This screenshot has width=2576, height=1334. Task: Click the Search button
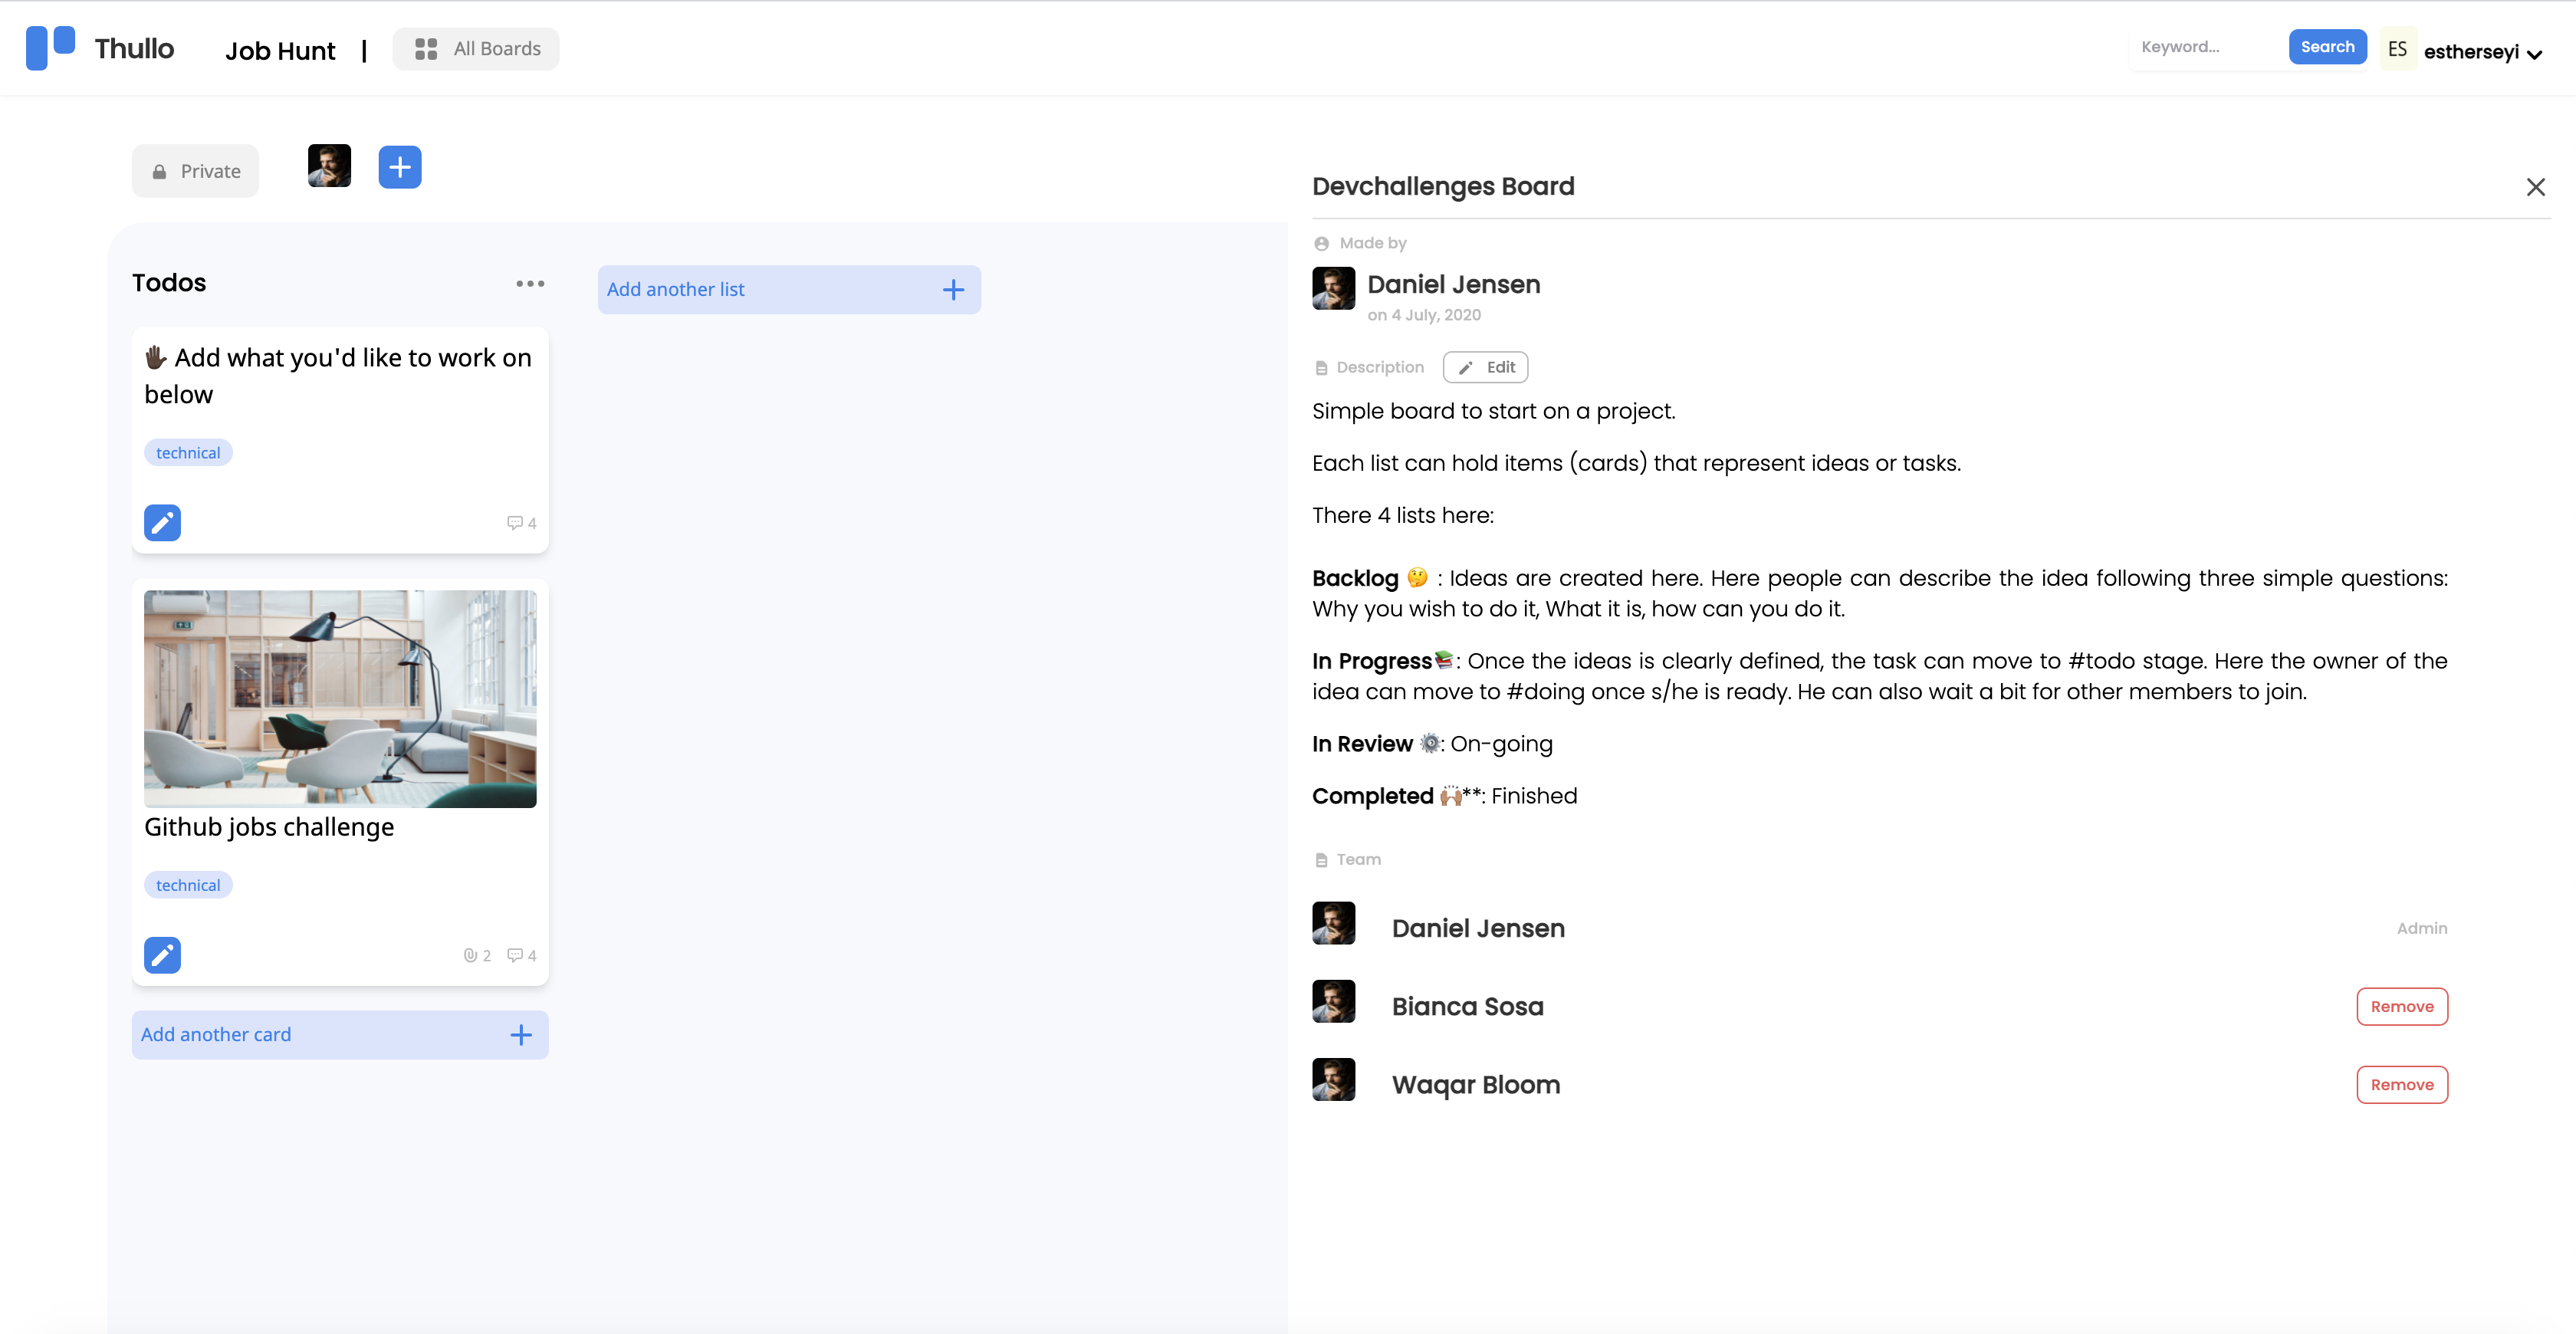pos(2327,46)
